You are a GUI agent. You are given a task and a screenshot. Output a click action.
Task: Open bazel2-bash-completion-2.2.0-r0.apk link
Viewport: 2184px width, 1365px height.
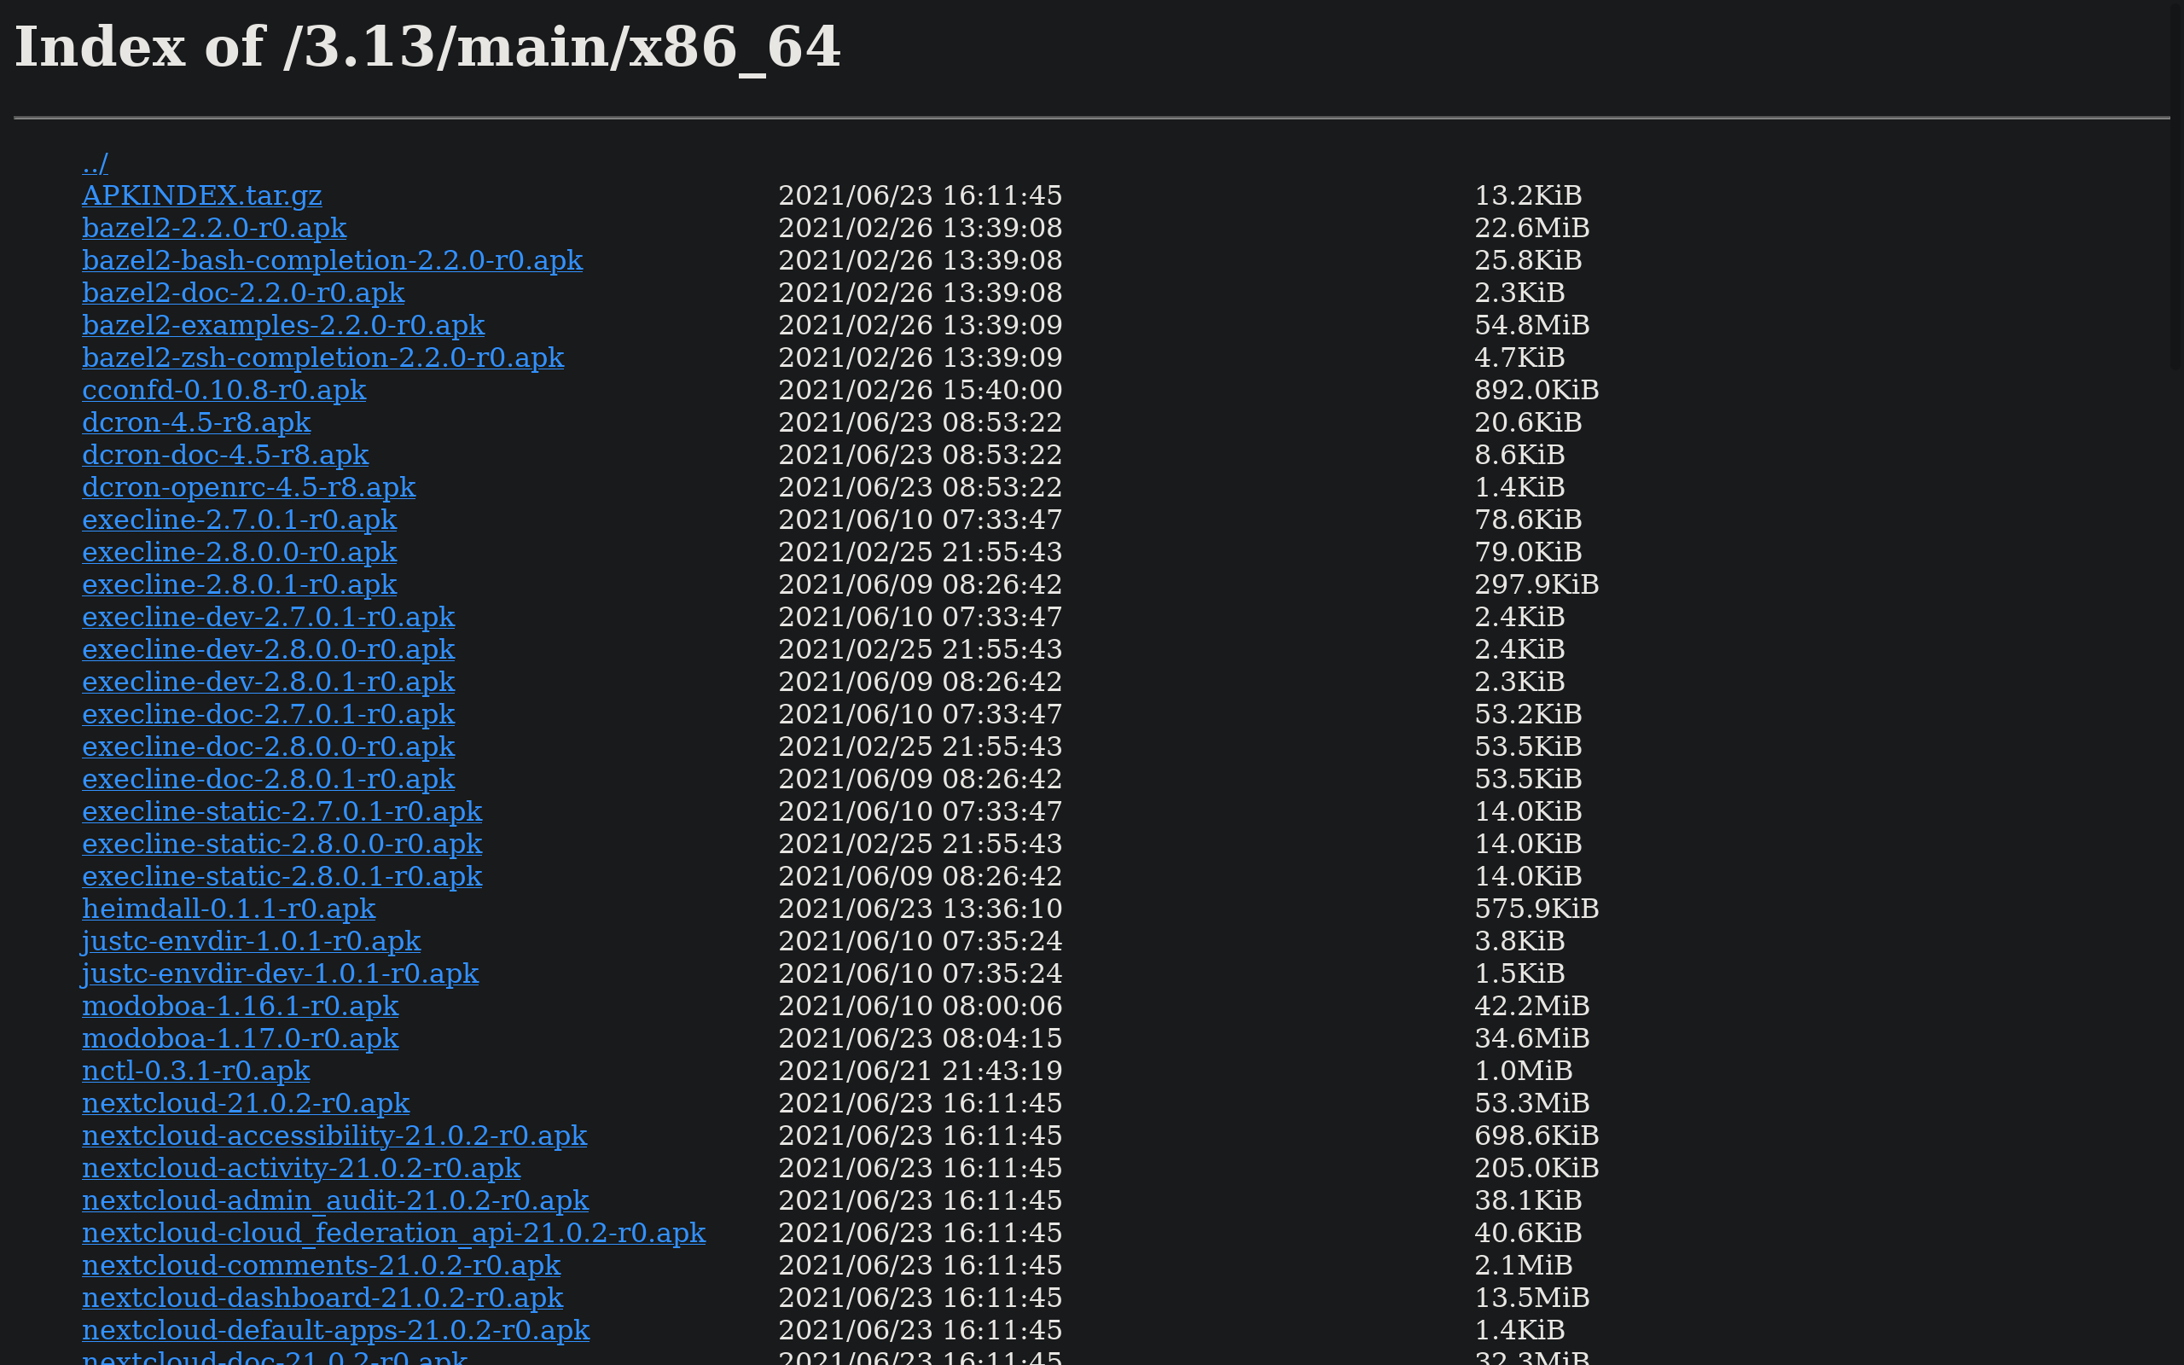(332, 261)
